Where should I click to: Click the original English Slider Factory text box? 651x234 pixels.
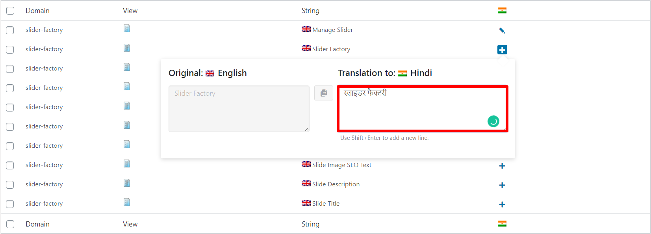[x=239, y=109]
